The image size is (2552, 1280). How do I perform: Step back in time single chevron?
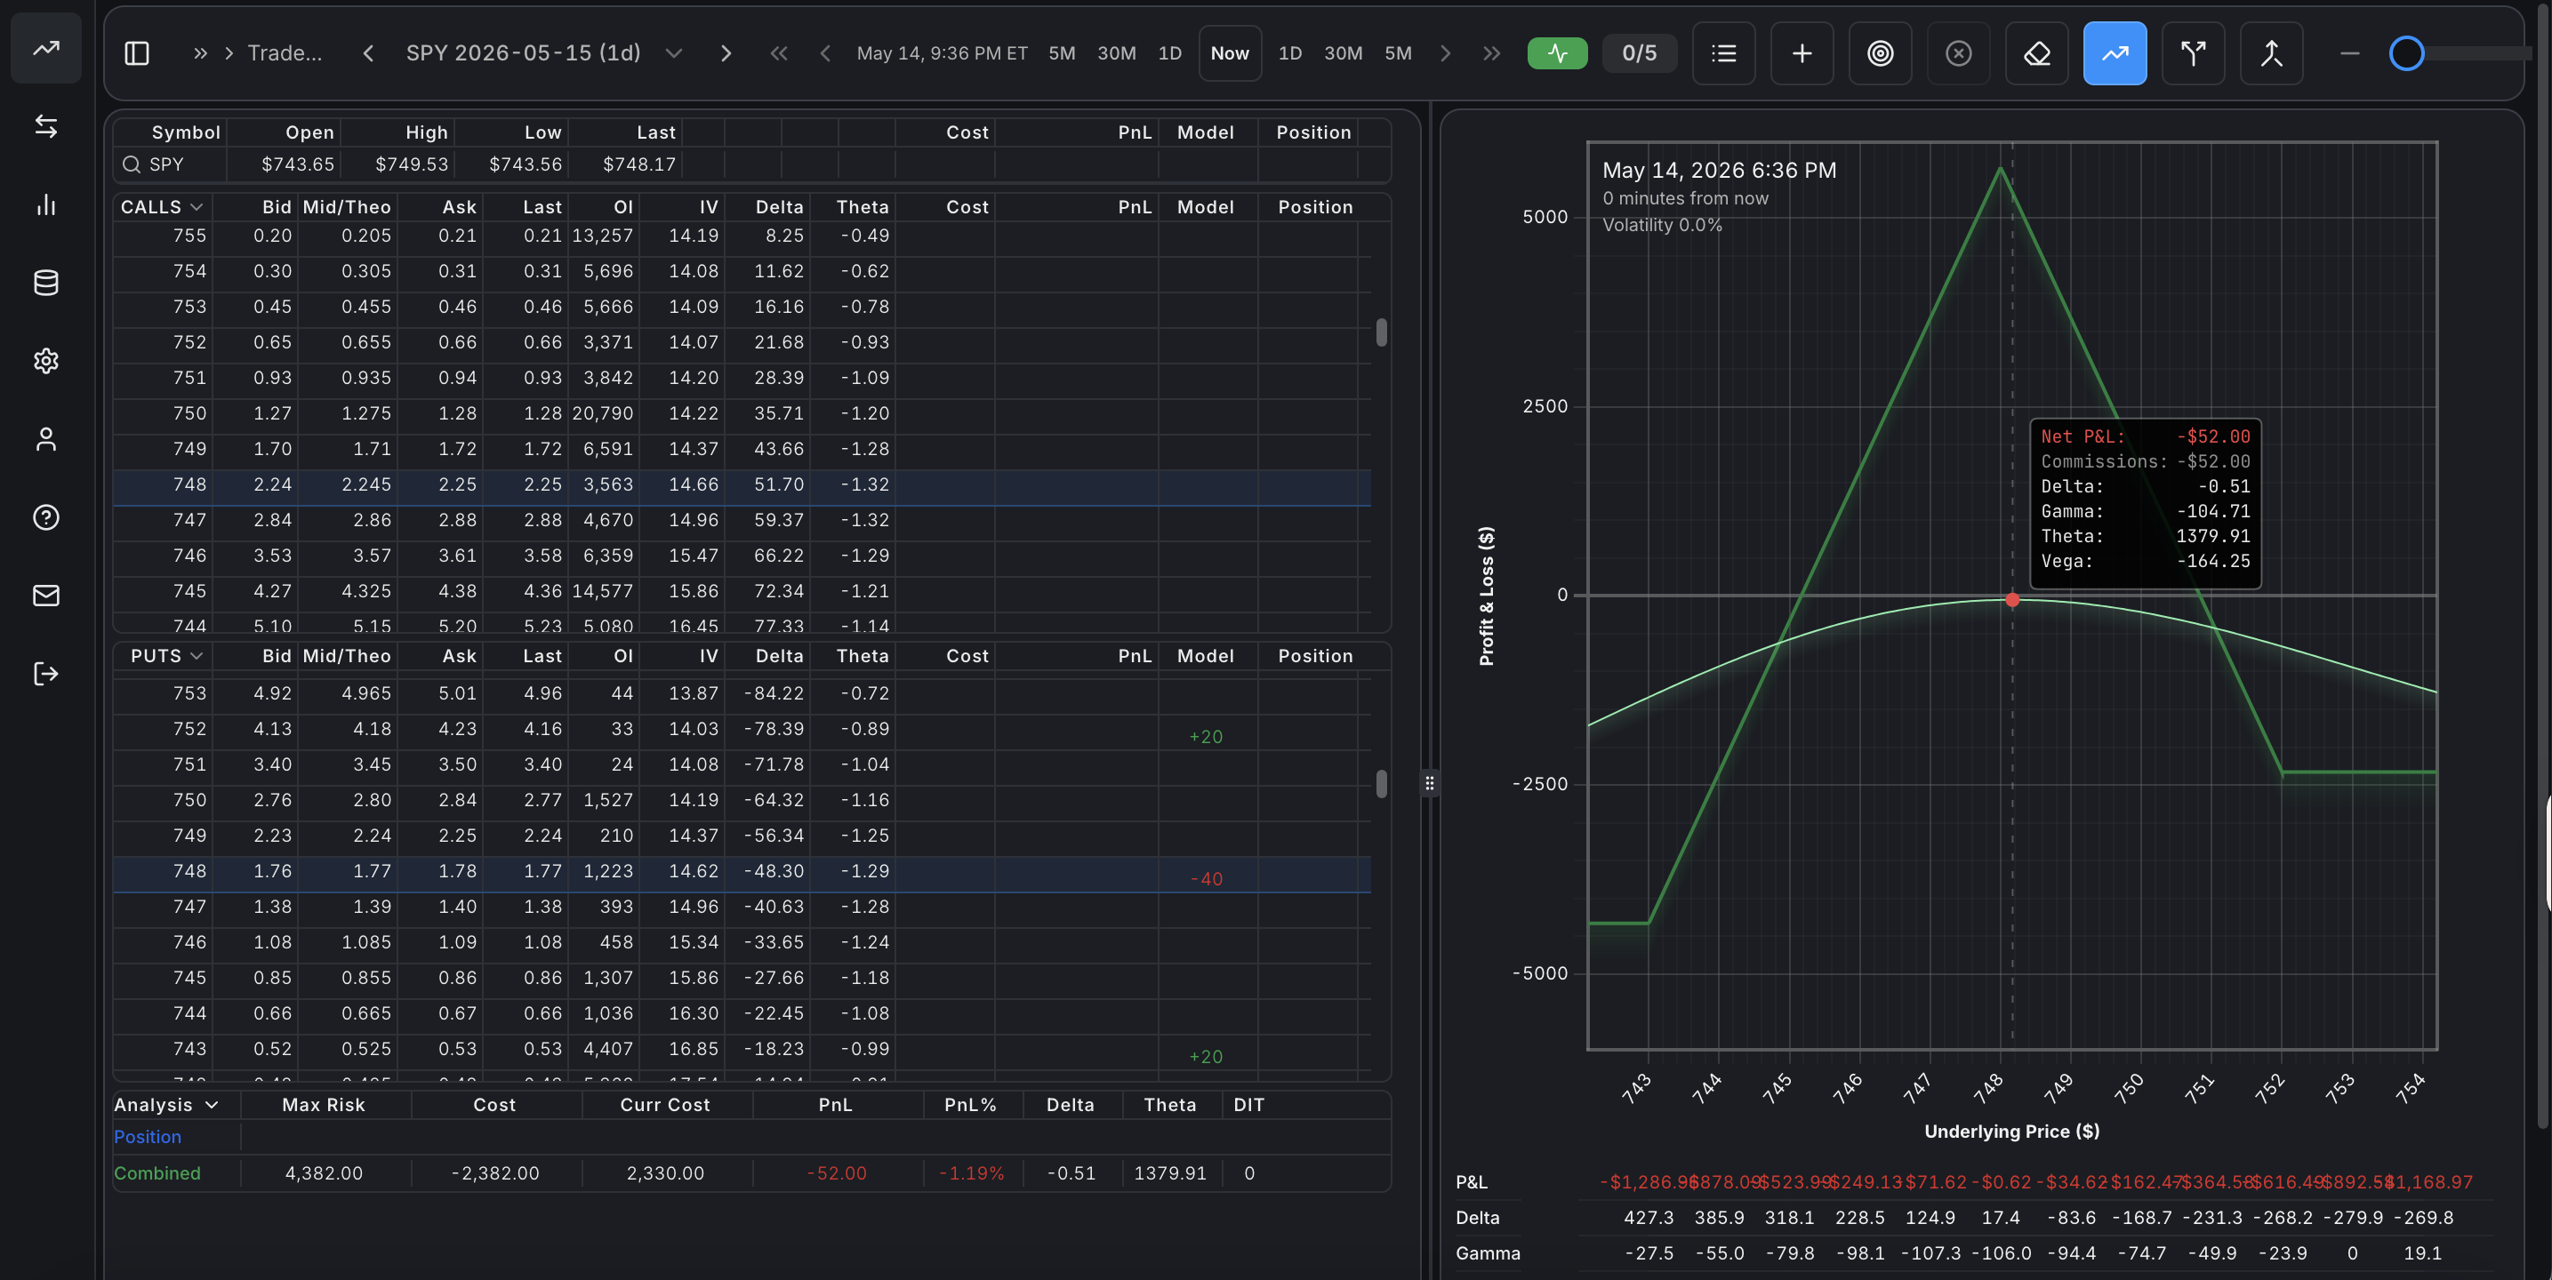[x=825, y=53]
